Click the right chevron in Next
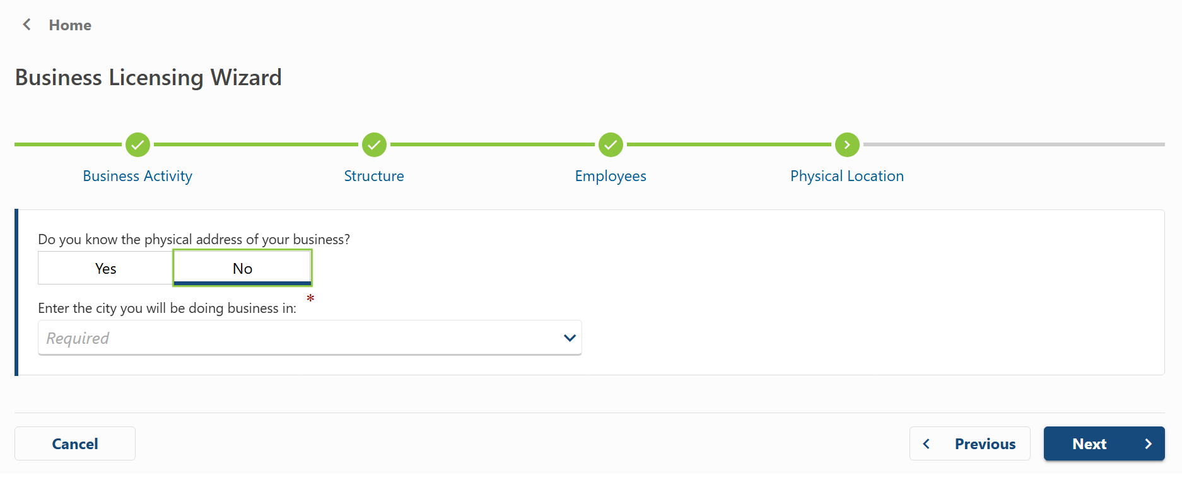The image size is (1182, 487). (1148, 443)
